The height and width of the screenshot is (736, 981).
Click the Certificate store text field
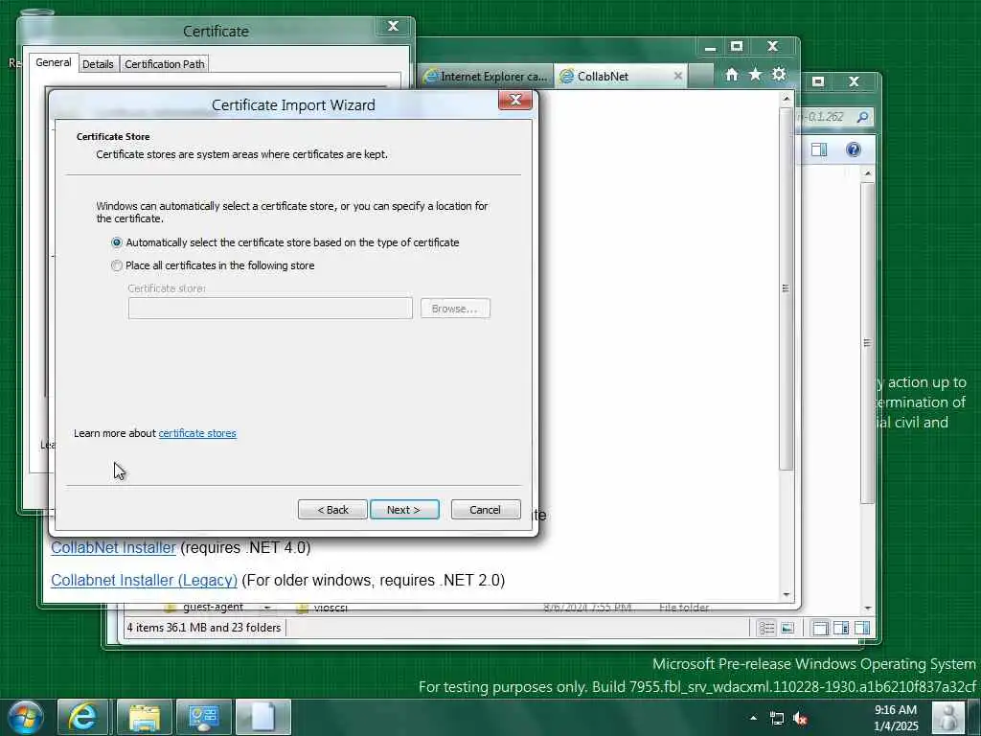coord(270,308)
